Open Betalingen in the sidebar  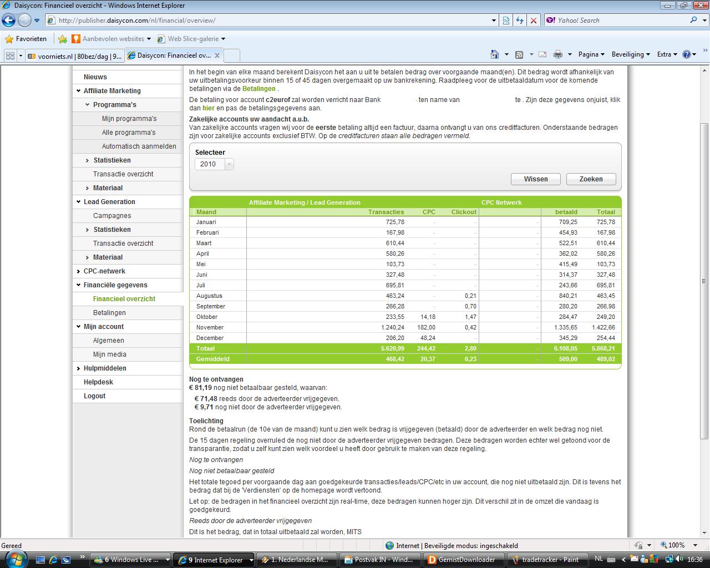[109, 313]
